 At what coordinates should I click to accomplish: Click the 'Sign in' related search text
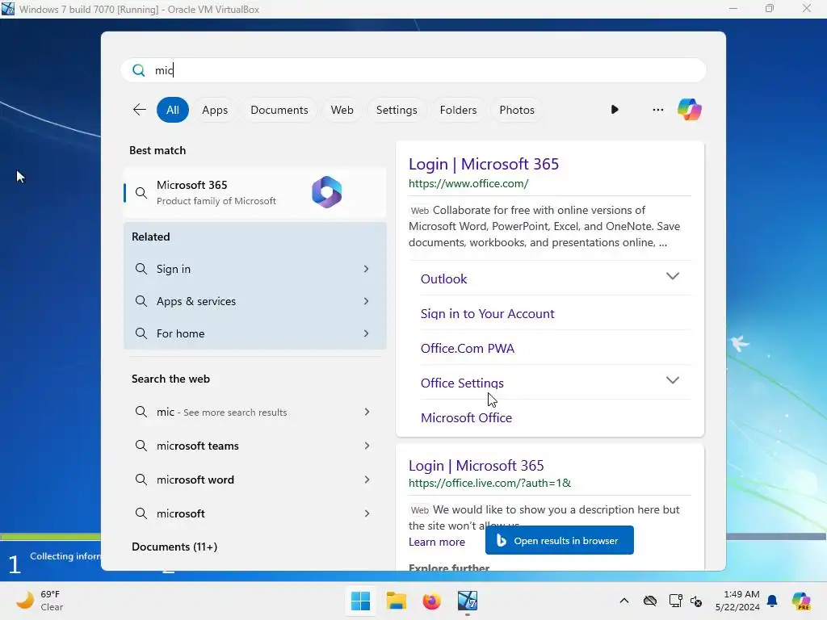pyautogui.click(x=174, y=269)
